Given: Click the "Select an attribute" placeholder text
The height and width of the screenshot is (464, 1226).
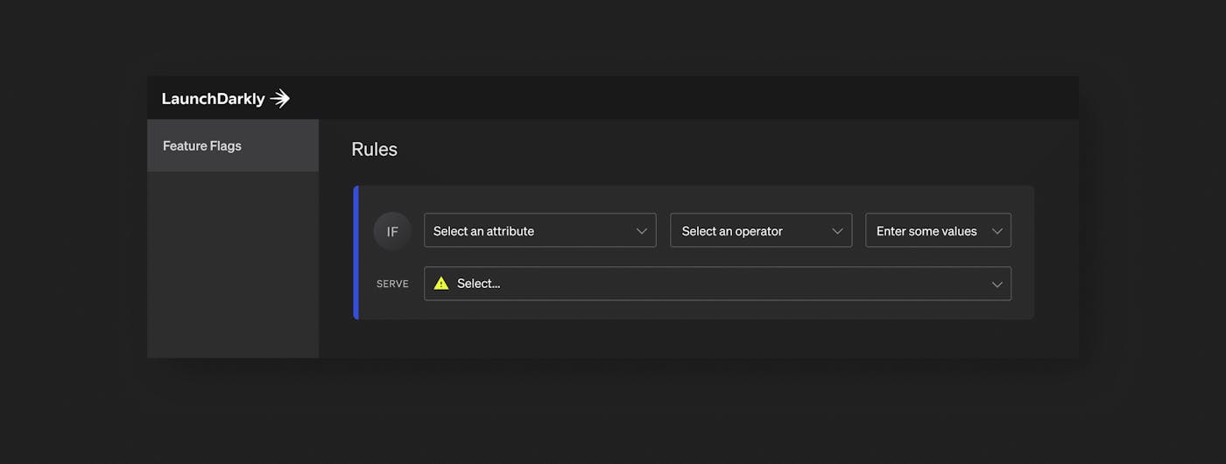Looking at the screenshot, I should tap(483, 231).
